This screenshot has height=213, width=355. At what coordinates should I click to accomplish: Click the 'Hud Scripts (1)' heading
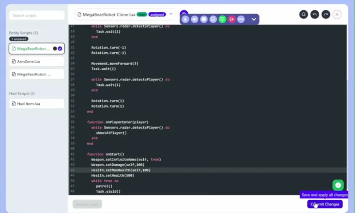(22, 93)
